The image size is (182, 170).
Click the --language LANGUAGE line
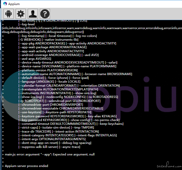(49, 82)
